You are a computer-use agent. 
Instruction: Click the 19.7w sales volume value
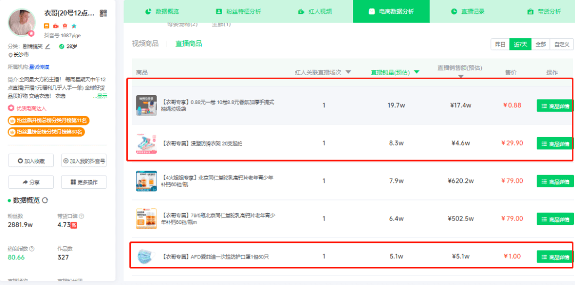pyautogui.click(x=397, y=105)
